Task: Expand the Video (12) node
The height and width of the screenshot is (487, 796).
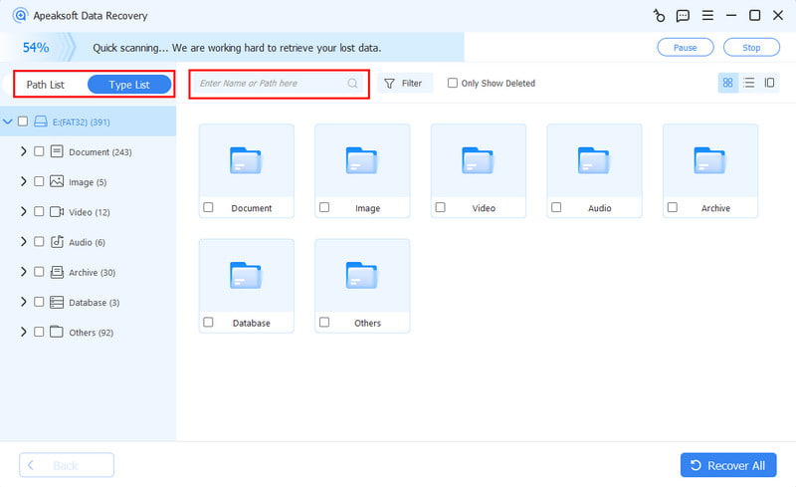Action: pos(23,211)
